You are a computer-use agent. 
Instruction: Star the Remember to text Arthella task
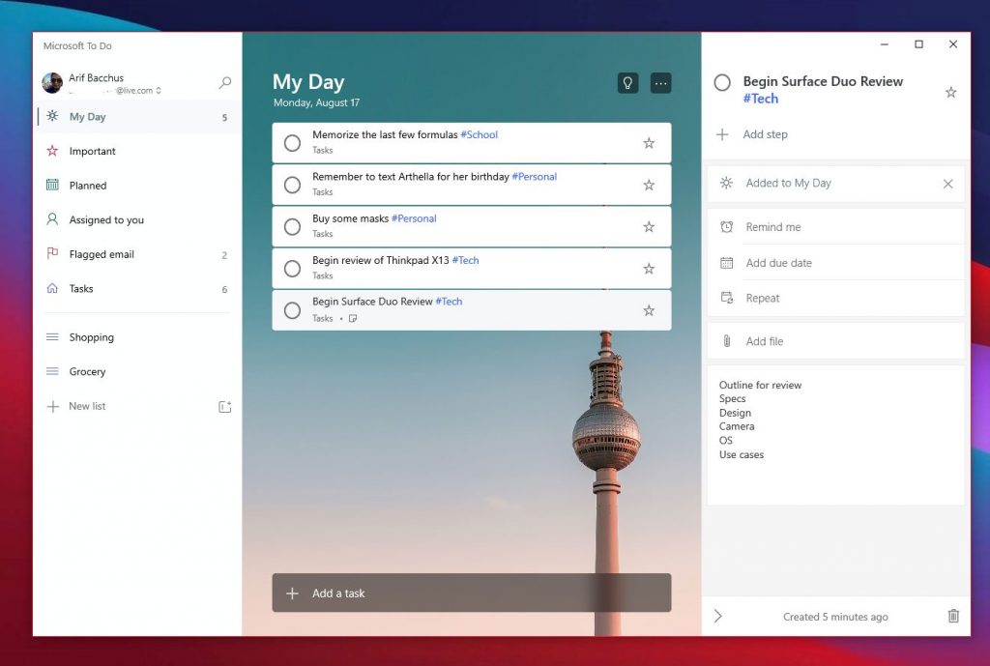click(x=649, y=185)
